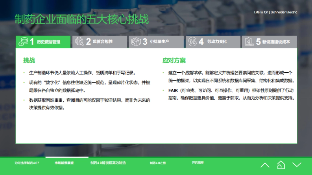
Task: Click the home icon at bottom right
Action: (x=281, y=165)
